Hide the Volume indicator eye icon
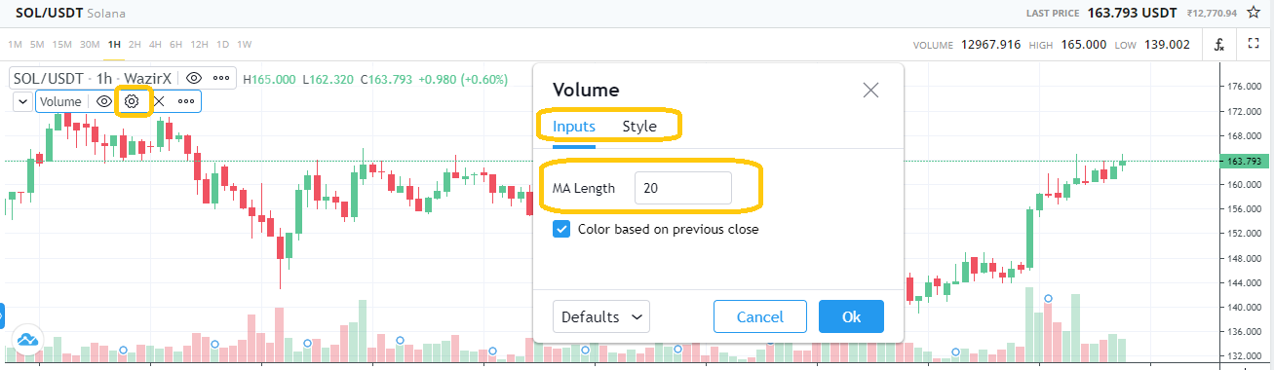The image size is (1274, 370). pyautogui.click(x=104, y=101)
